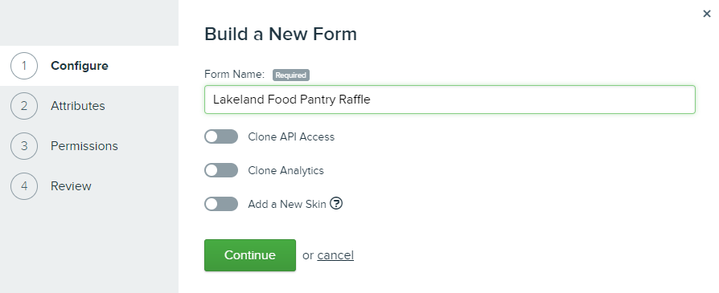
Task: Select the Review step label
Action: coord(71,186)
